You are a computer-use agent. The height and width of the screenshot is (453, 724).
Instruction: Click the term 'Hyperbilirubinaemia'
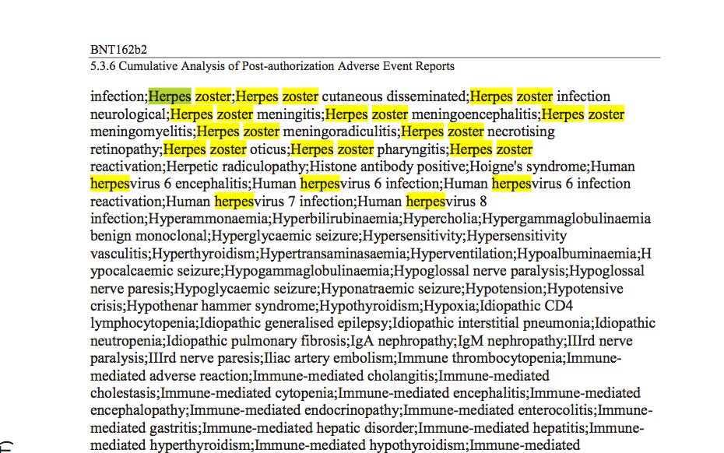(x=336, y=219)
